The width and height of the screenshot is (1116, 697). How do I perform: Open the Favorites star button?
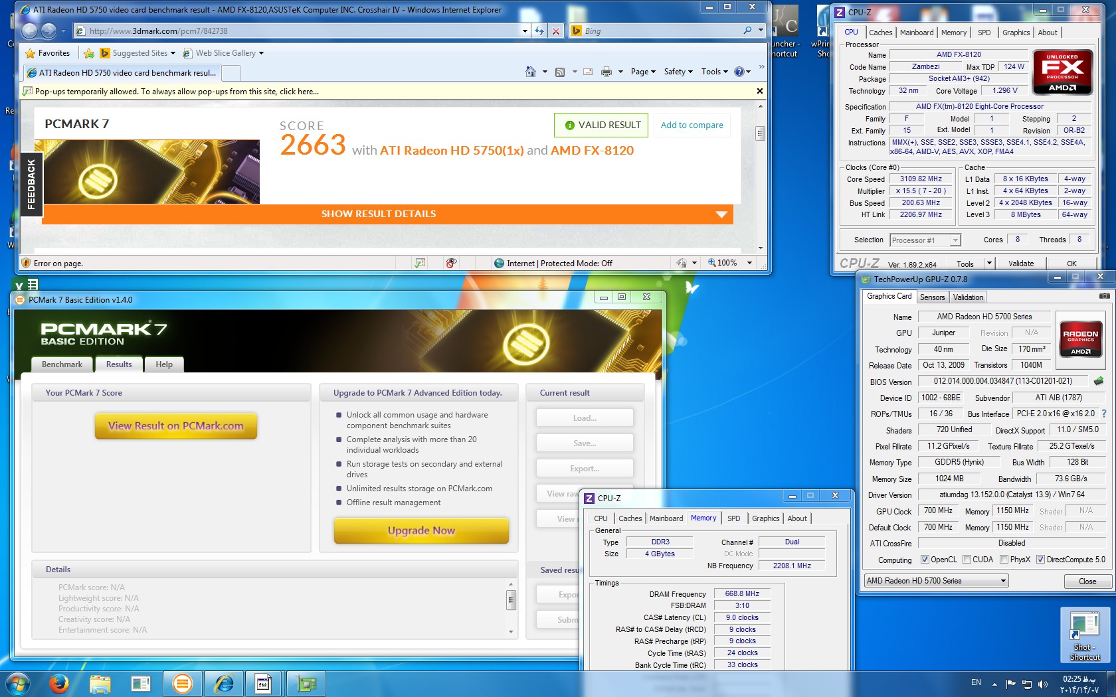point(48,53)
